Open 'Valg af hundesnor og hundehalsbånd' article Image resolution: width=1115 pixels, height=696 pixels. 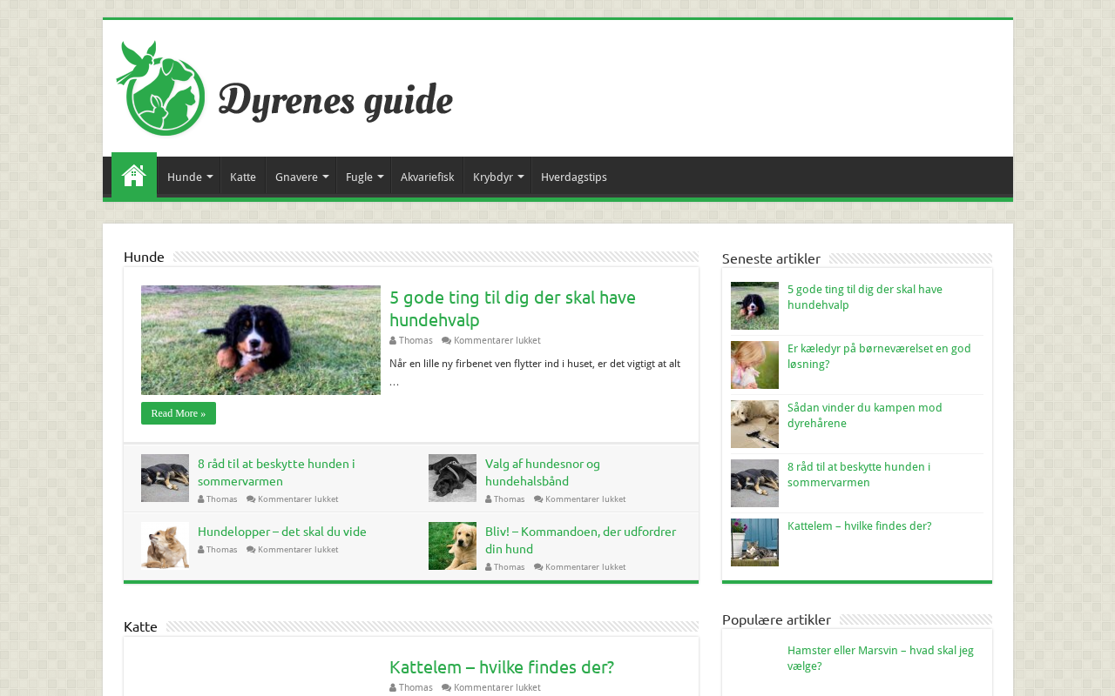(x=542, y=472)
